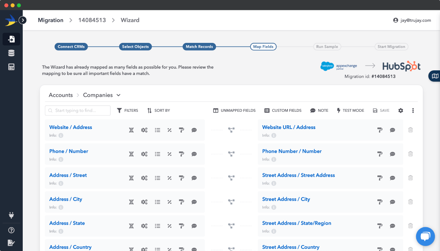This screenshot has height=251, width=440.
Task: Open the calculator icon in left sidebar
Action: pos(11,67)
